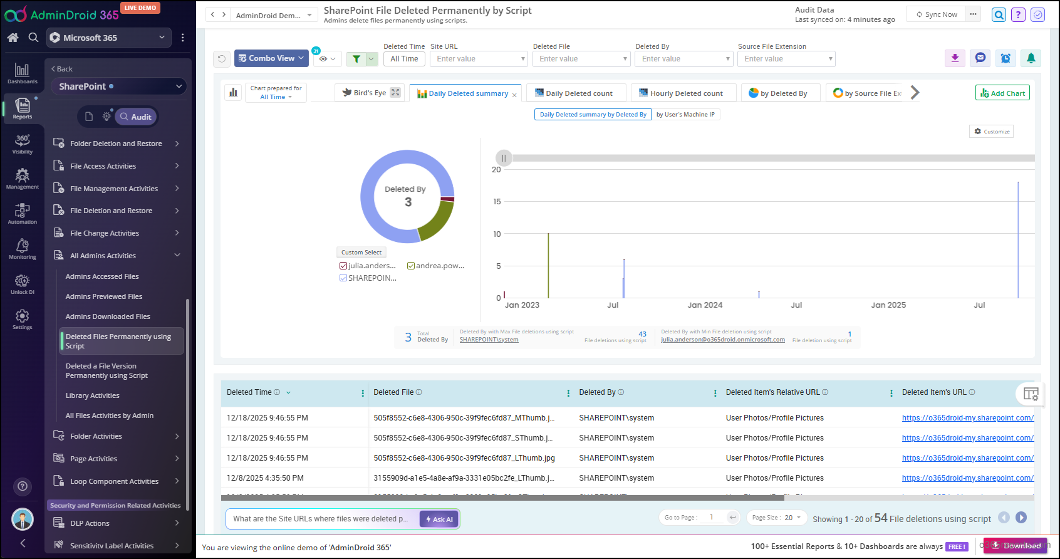Click the schedule alarm clock icon
This screenshot has width=1060, height=559.
(1005, 58)
